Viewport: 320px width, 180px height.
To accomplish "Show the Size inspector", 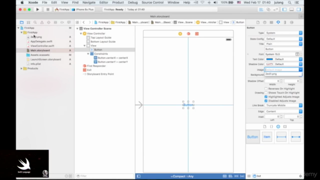I will click(x=285, y=22).
